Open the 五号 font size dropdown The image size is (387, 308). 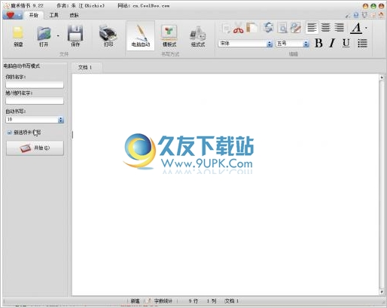306,44
